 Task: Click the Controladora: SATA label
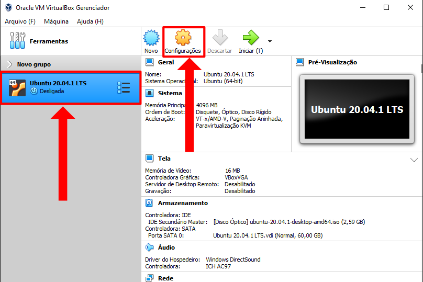(170, 229)
